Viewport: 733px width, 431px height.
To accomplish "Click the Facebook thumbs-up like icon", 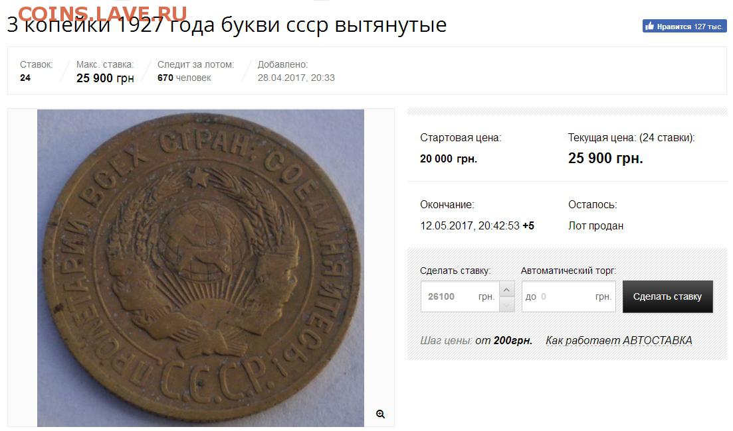I will click(649, 26).
